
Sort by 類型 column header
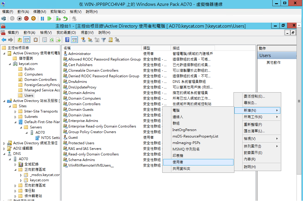(x=156, y=48)
